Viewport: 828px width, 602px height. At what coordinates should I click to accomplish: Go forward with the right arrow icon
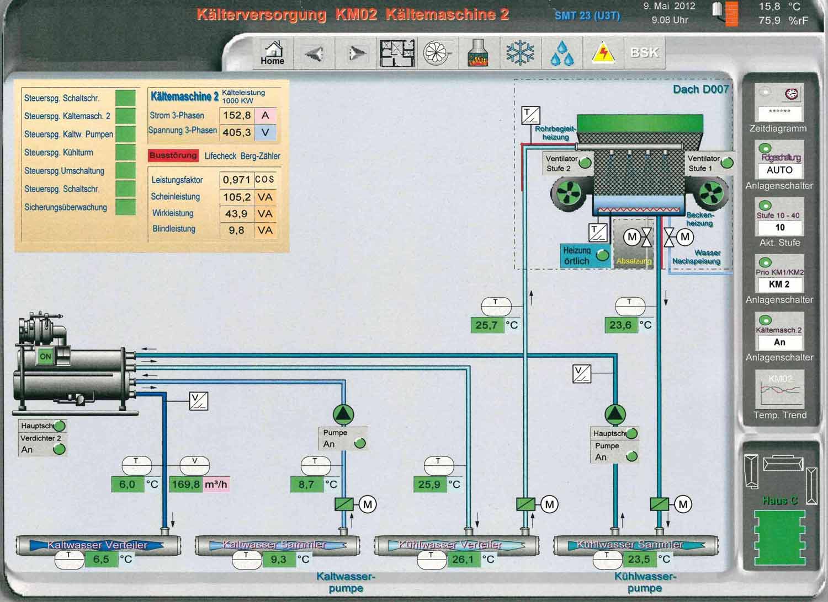point(356,53)
